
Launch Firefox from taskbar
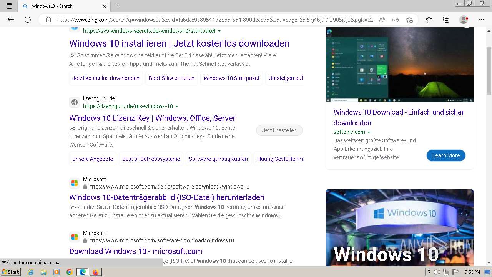coord(95,272)
